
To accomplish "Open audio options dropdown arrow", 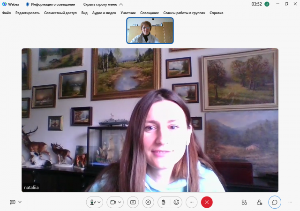I will pos(99,202).
